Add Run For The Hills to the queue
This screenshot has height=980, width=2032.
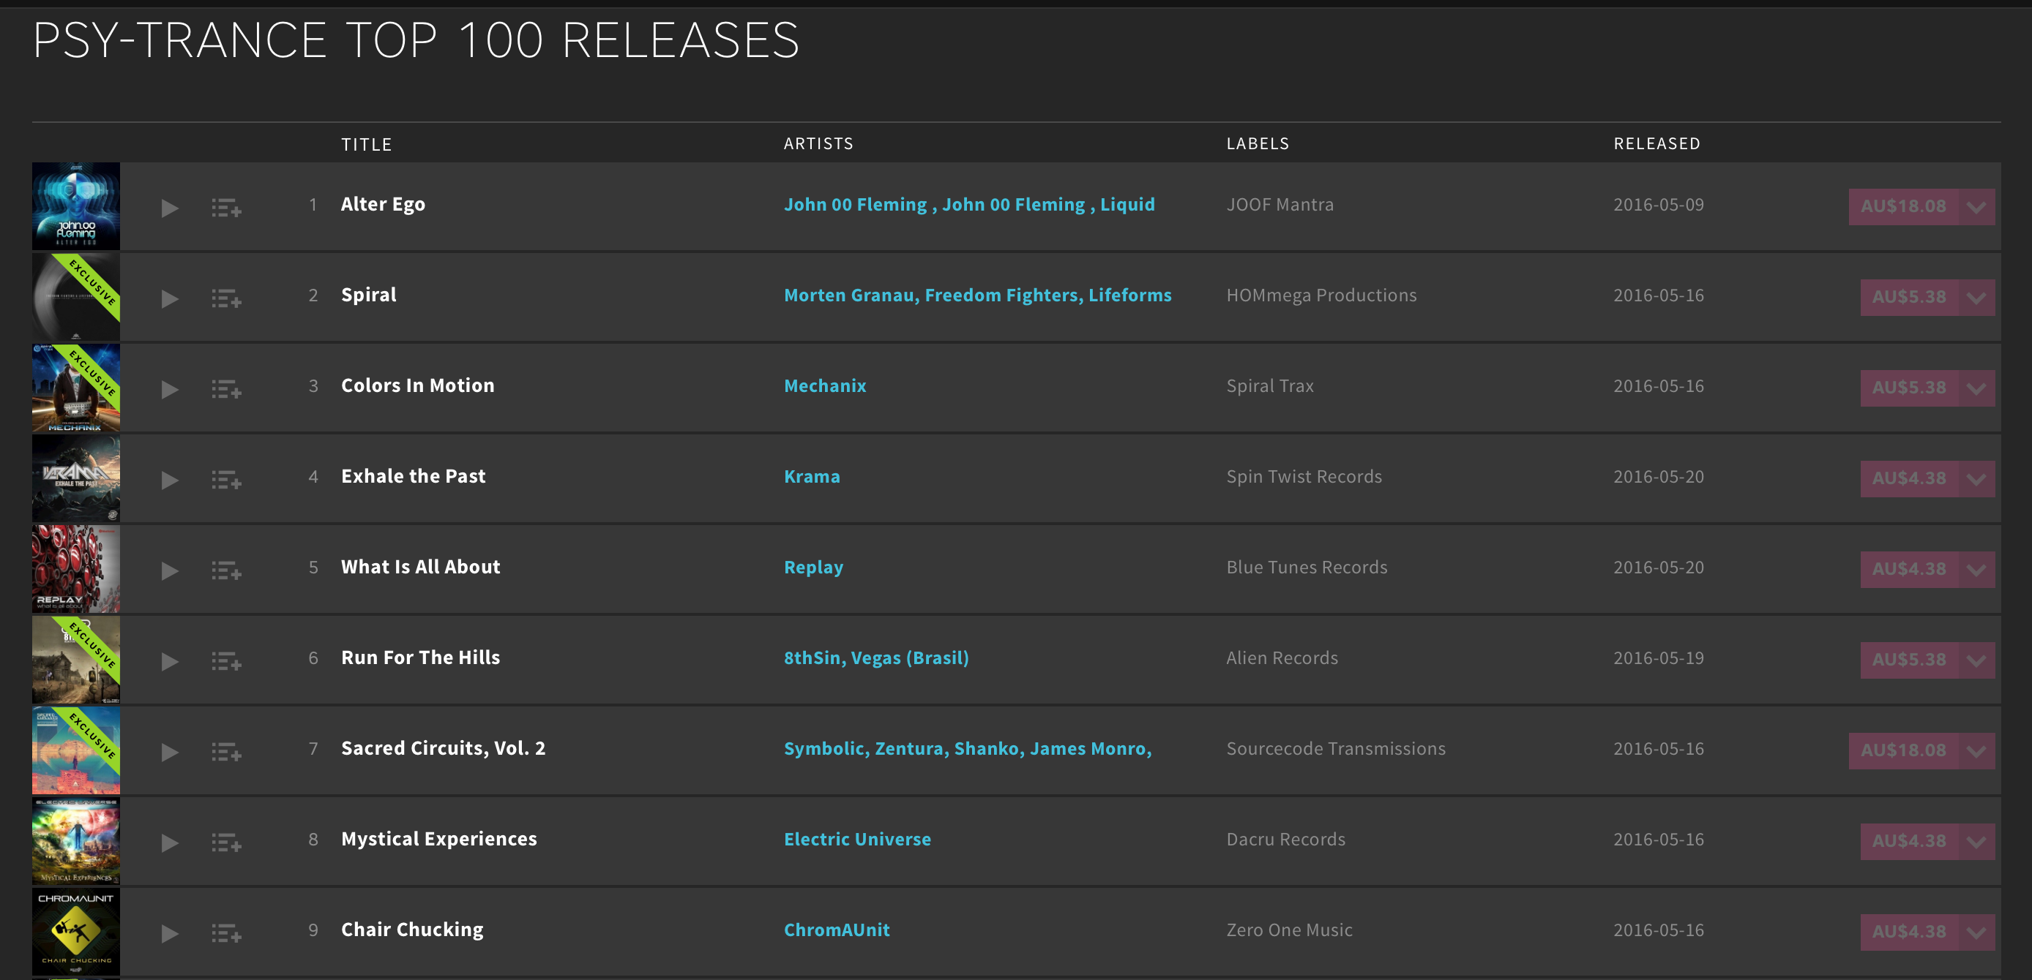[x=226, y=661]
